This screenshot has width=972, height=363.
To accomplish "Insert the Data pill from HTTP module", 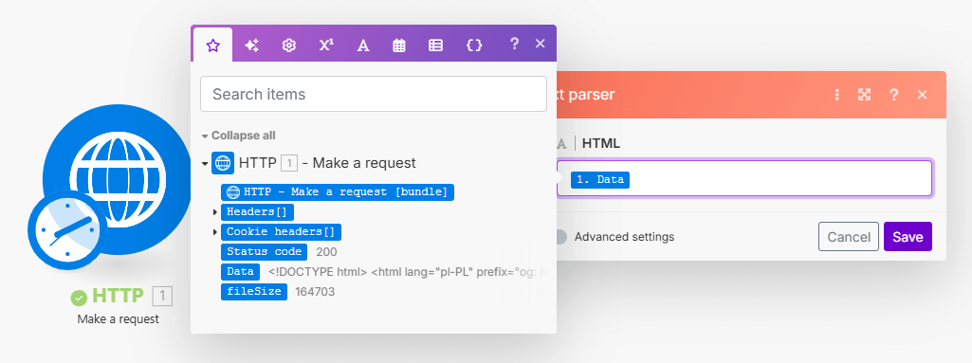I will click(241, 271).
